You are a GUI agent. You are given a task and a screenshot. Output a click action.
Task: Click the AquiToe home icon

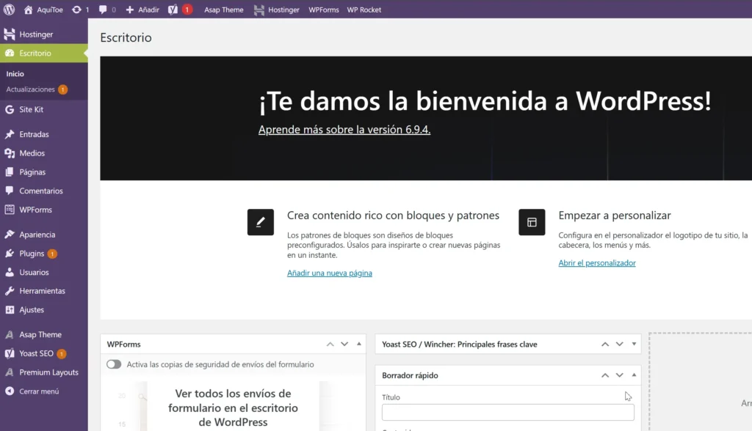pos(29,10)
